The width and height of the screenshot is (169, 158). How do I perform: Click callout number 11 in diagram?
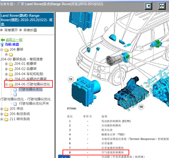[71, 79]
